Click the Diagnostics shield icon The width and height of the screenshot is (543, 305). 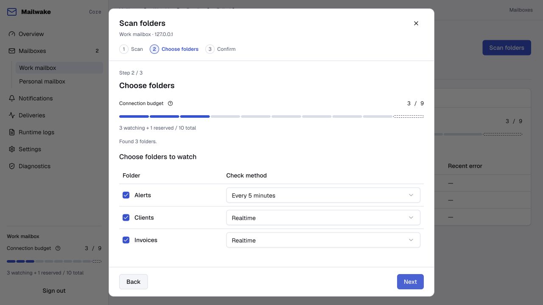(12, 166)
